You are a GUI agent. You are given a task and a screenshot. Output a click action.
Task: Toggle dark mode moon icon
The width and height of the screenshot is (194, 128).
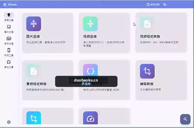(165, 4)
